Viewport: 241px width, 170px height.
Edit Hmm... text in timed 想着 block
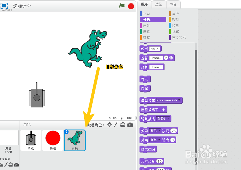pos(156,58)
